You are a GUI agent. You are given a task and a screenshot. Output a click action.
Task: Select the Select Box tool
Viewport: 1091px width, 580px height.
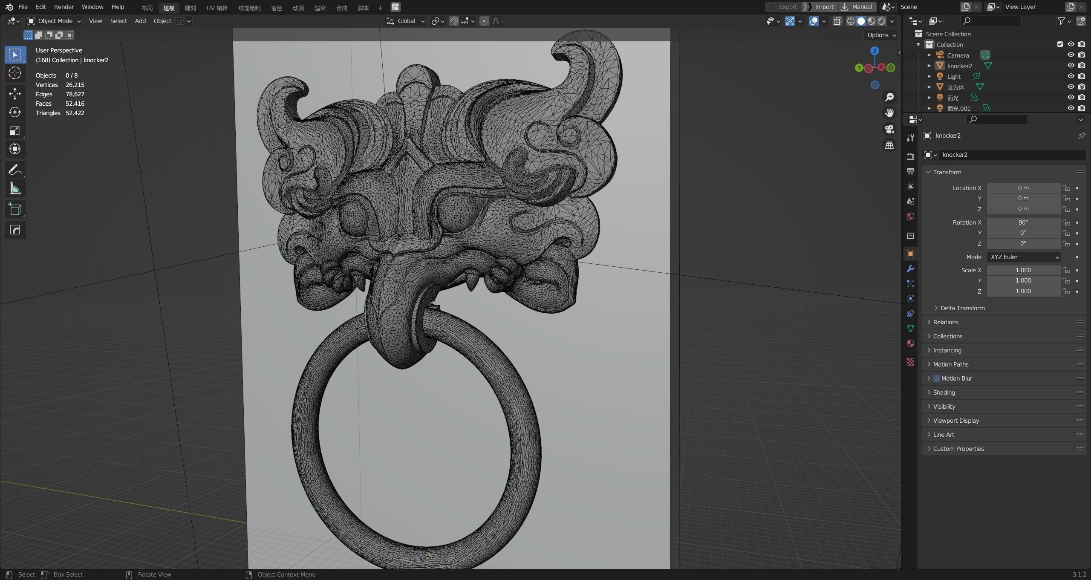[x=15, y=55]
